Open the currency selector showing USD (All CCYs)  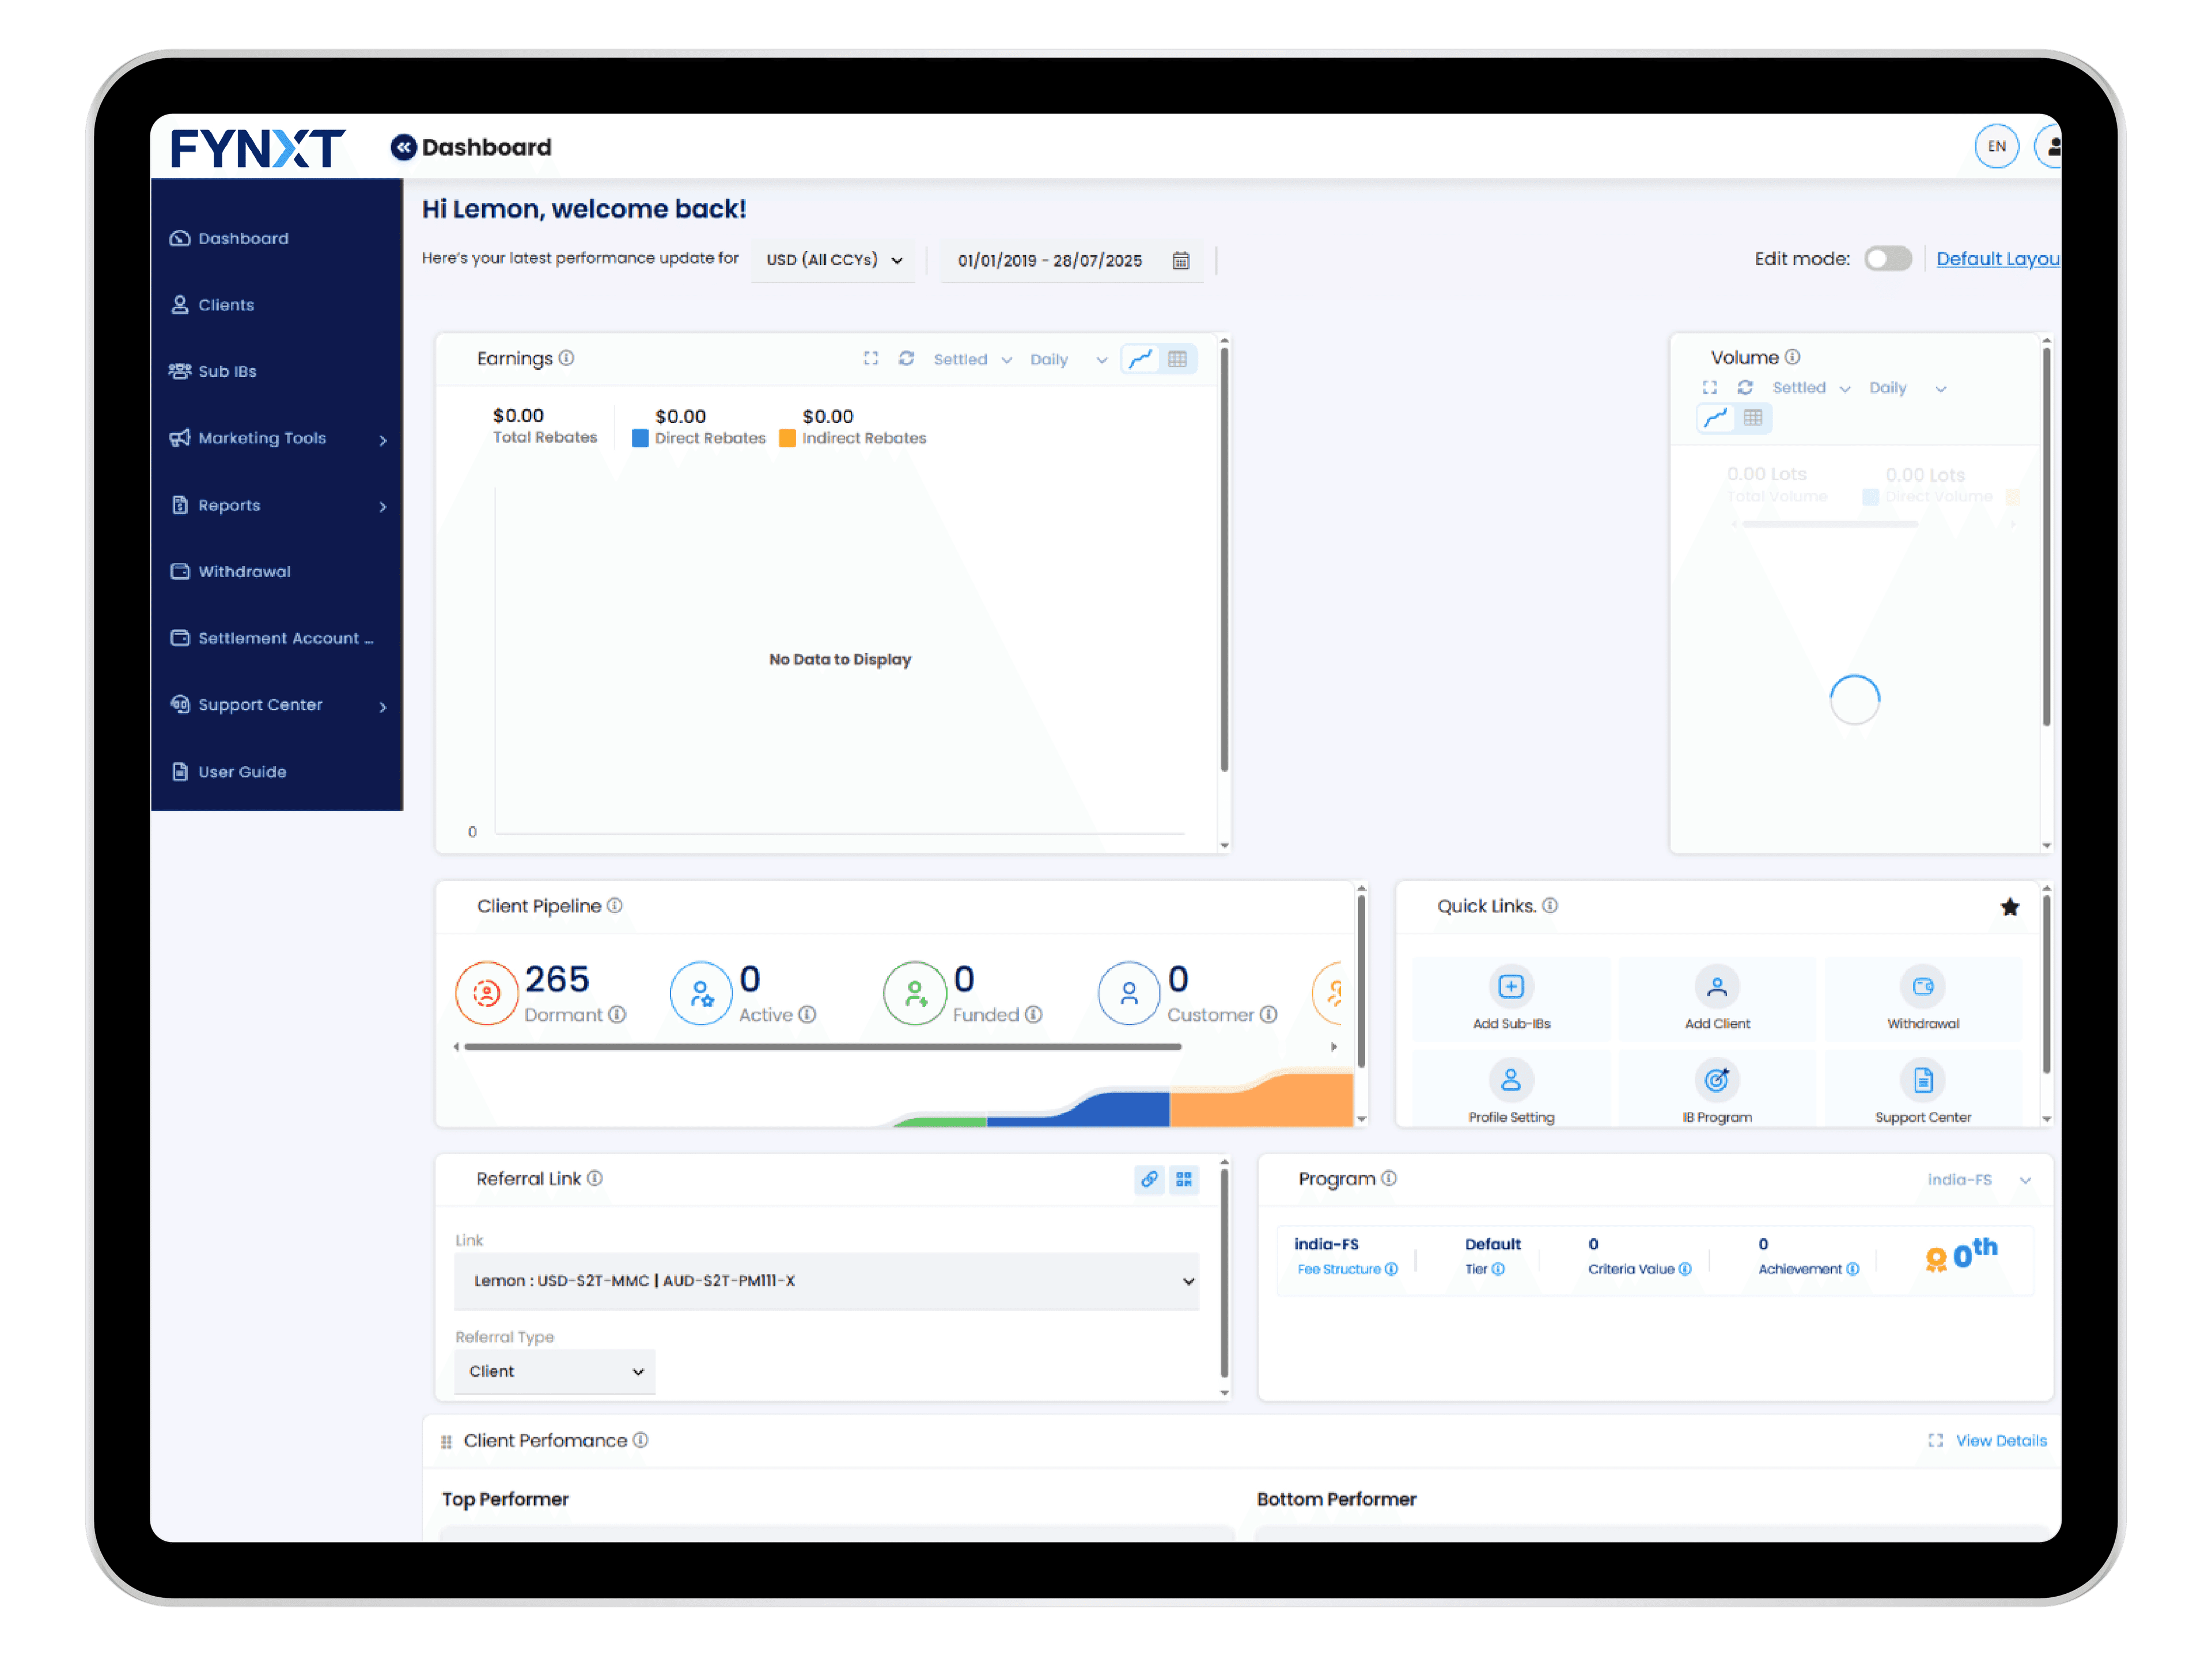[833, 260]
